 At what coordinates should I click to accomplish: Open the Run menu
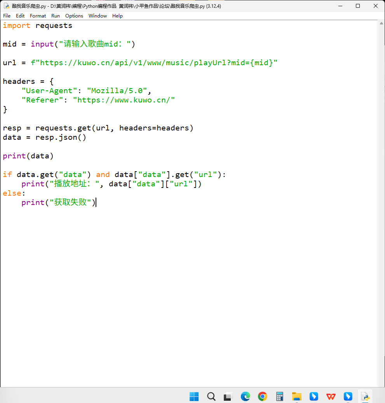56,16
